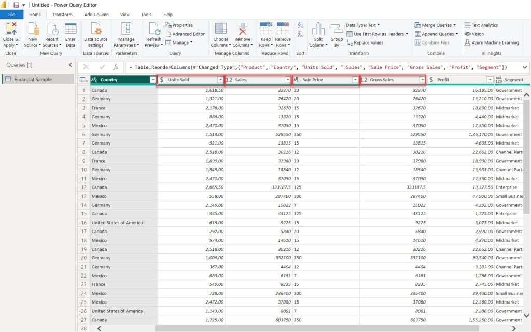Click Combine Files
This screenshot has height=332, width=531.
click(432, 43)
